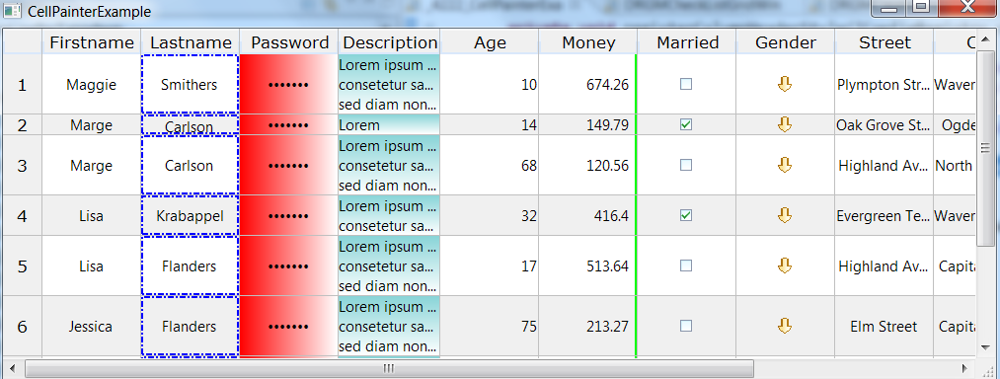Viewport: 1000px width, 379px height.
Task: Click the Age cell showing 68
Action: pos(490,165)
